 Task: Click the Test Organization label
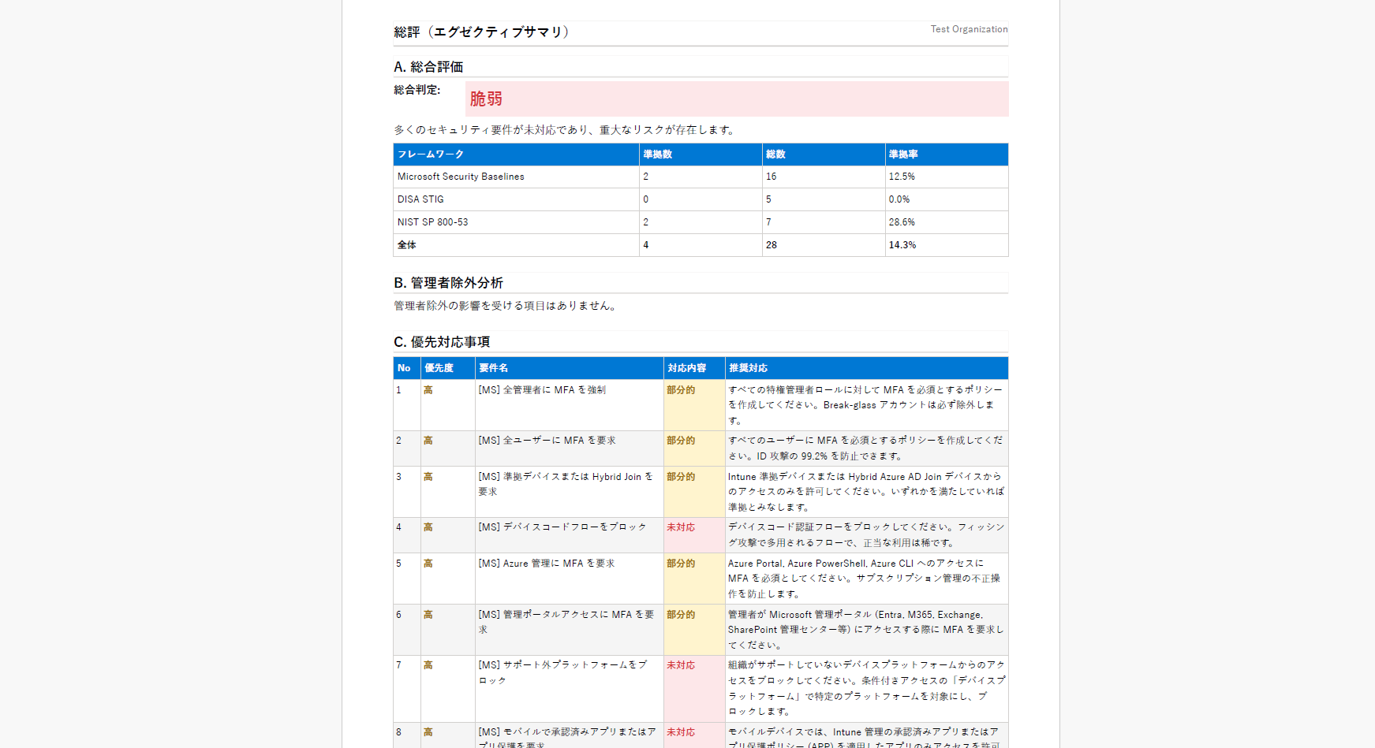968,29
